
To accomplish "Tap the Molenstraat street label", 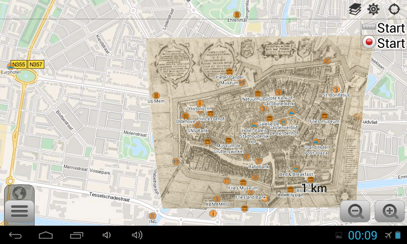I will [135, 134].
